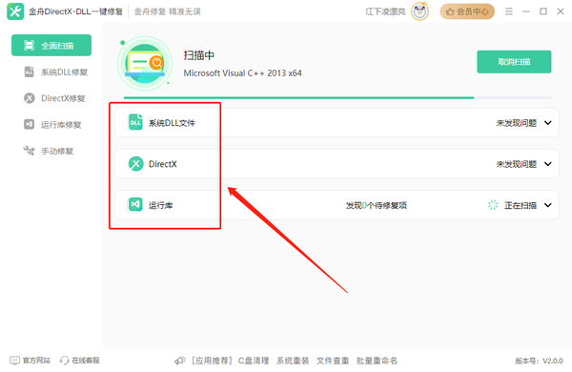Click the version number V2.0.0
The height and width of the screenshot is (372, 572).
[x=553, y=362]
